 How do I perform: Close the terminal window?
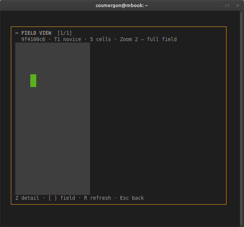point(238,5)
